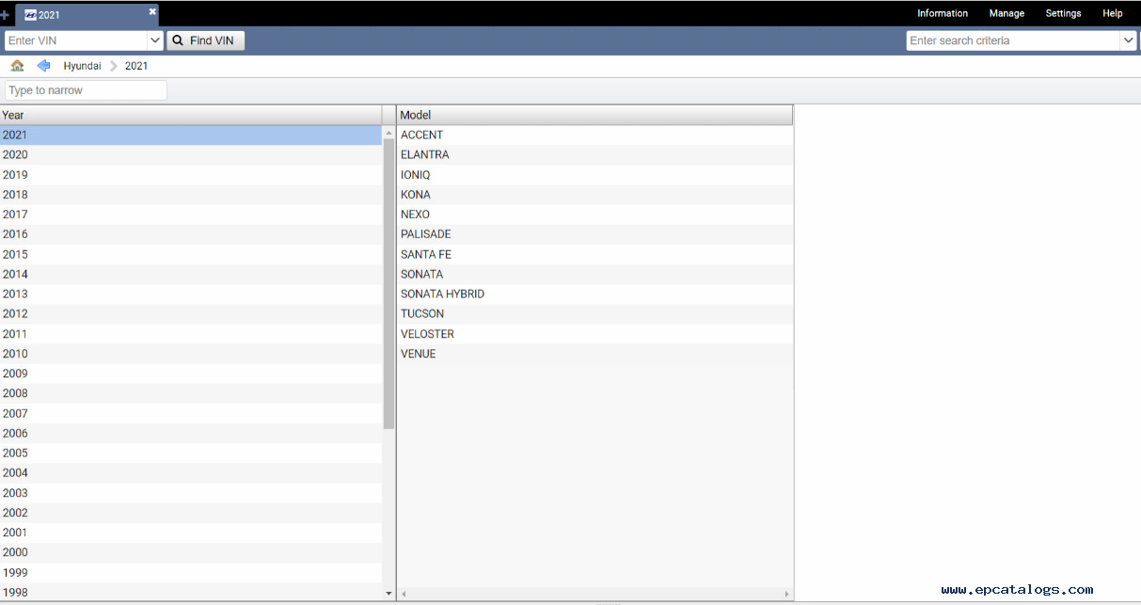Choose the IONIQ model
The width and height of the screenshot is (1141, 605).
tap(594, 174)
